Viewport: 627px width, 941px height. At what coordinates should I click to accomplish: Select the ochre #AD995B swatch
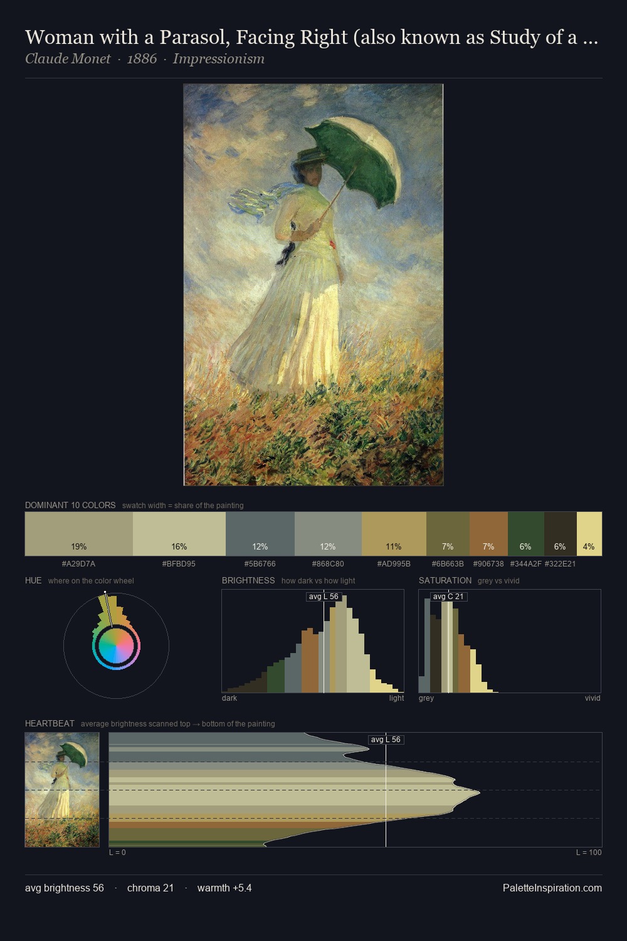pos(394,534)
